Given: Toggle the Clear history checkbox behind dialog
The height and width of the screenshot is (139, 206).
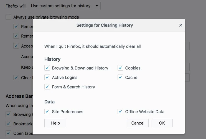Looking at the screenshot, I should [16, 78].
